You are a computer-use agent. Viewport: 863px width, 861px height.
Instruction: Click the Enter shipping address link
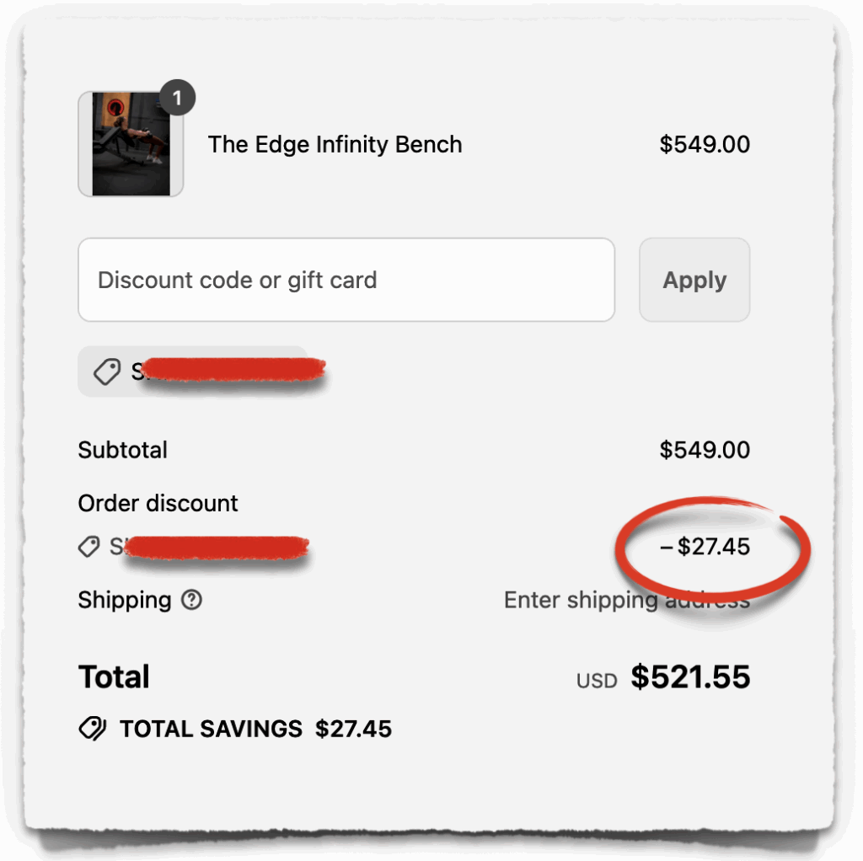pos(627,600)
